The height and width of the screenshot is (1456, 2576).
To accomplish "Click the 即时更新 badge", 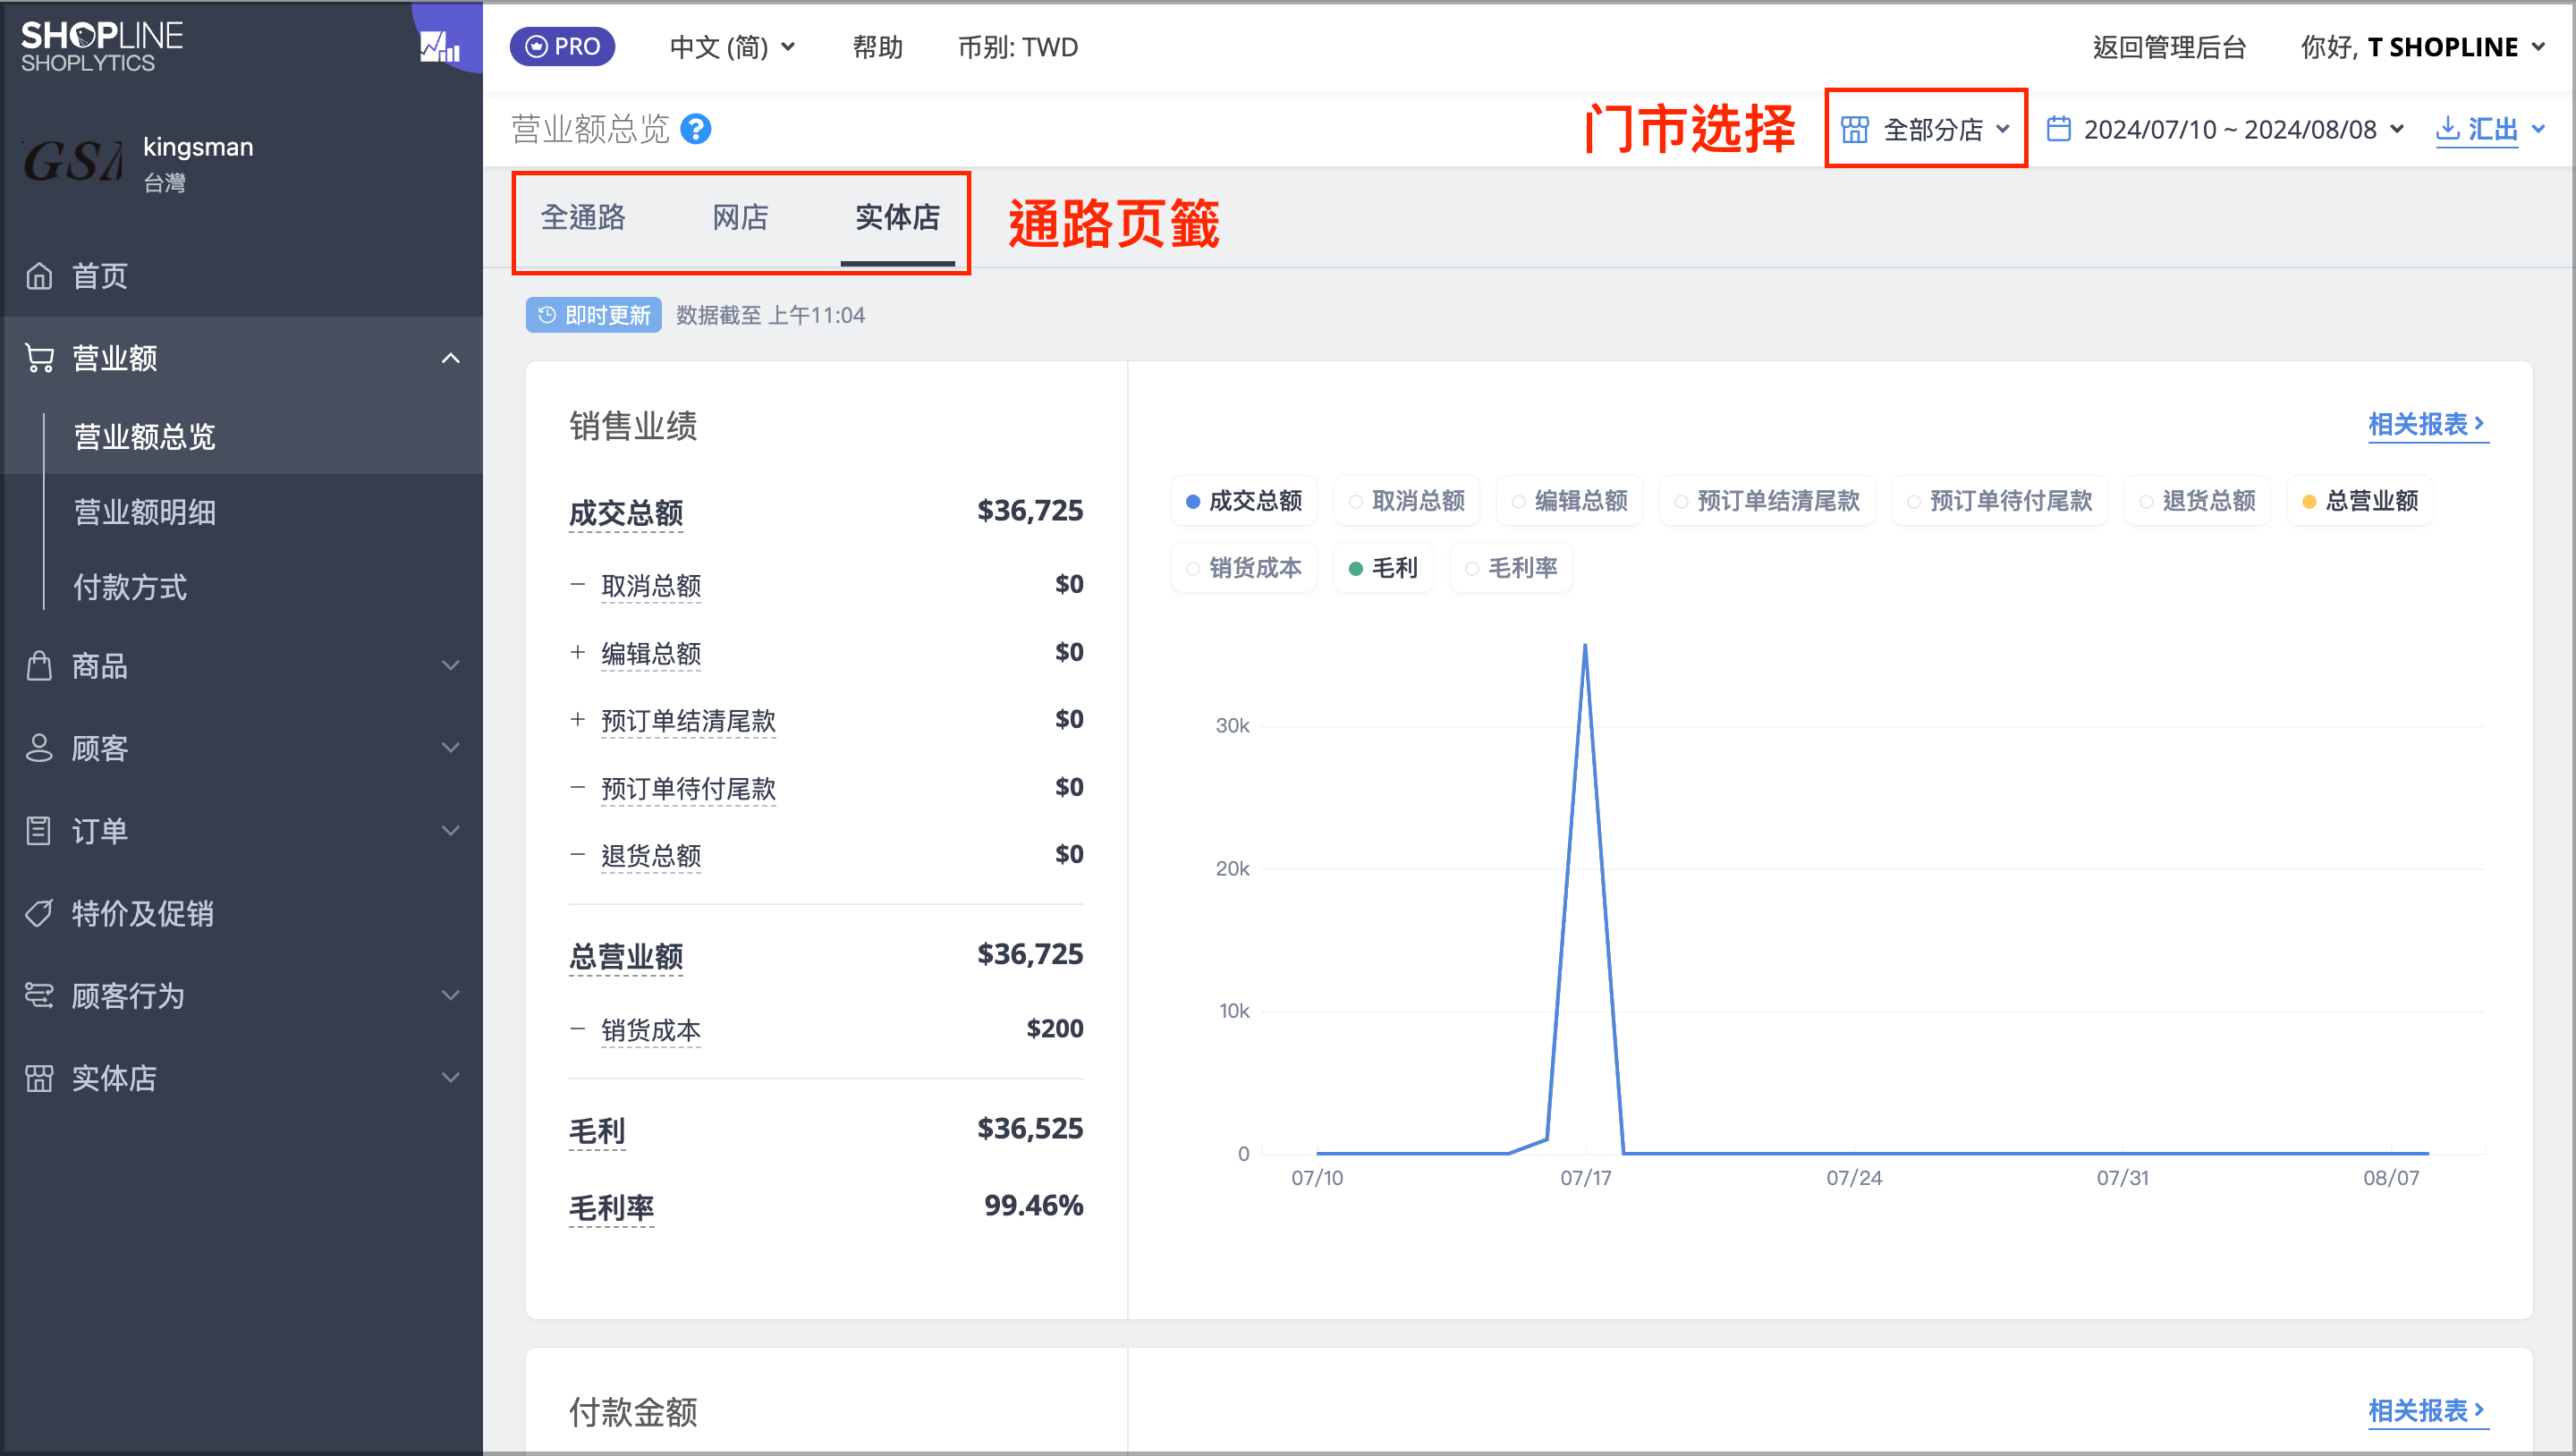I will 593,315.
